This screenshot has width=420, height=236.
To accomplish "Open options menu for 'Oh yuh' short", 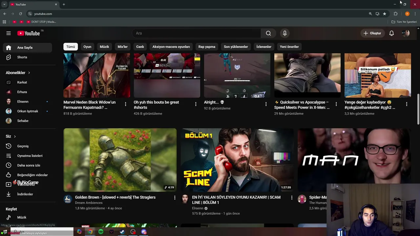I will tap(196, 104).
